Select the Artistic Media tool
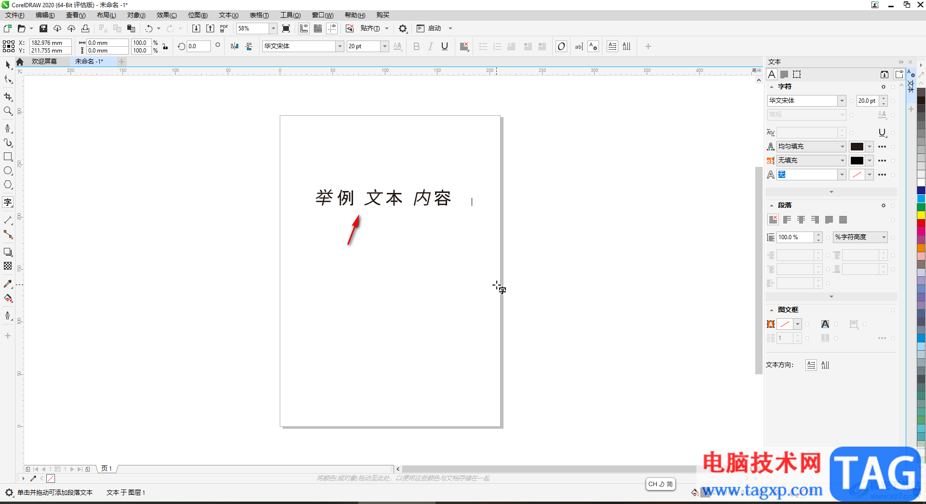 tap(8, 142)
